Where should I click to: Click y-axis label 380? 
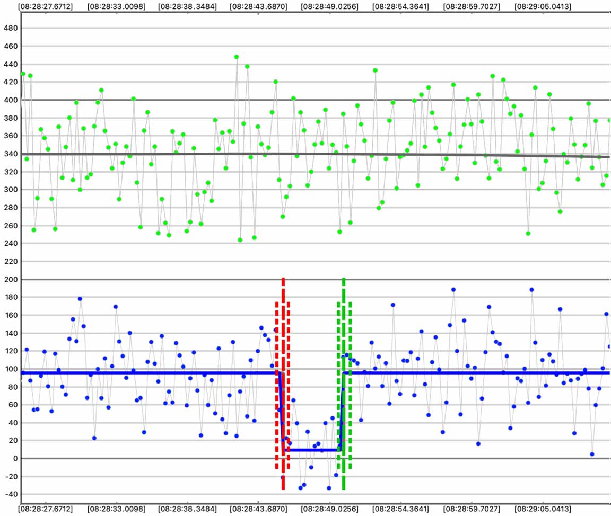tap(11, 118)
